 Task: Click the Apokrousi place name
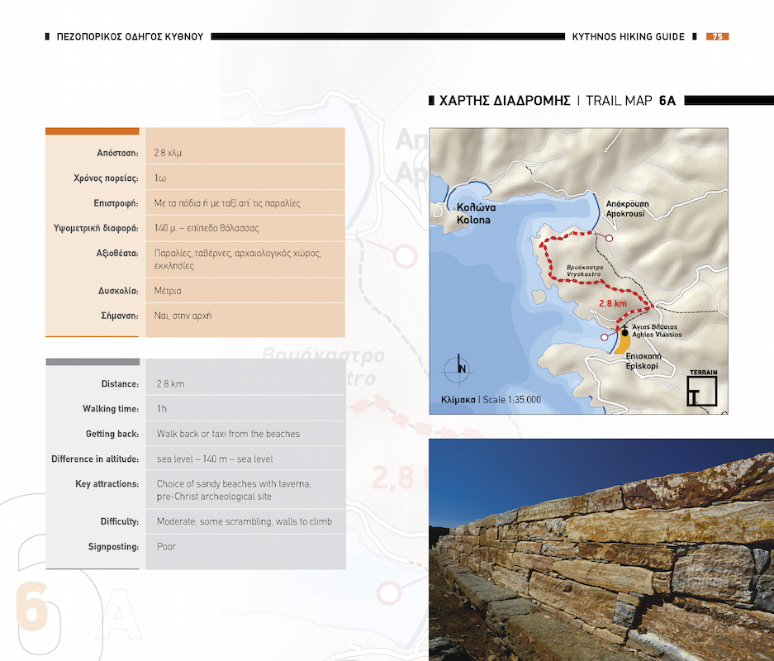(627, 207)
